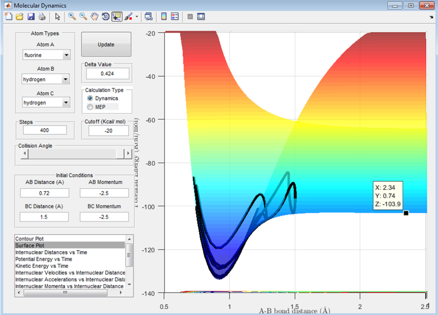438x315 pixels.
Task: Click the Collision Angle slider thumb
Action: click(x=120, y=153)
